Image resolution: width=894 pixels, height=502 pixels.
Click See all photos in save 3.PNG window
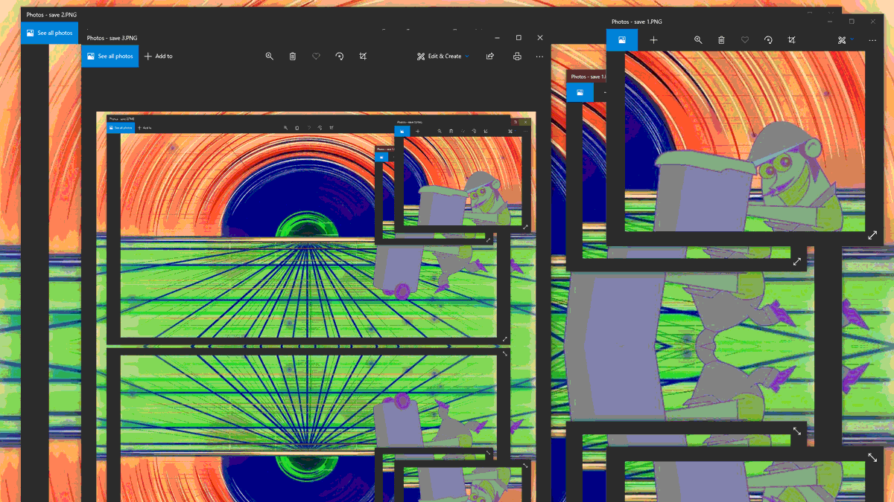tap(110, 56)
